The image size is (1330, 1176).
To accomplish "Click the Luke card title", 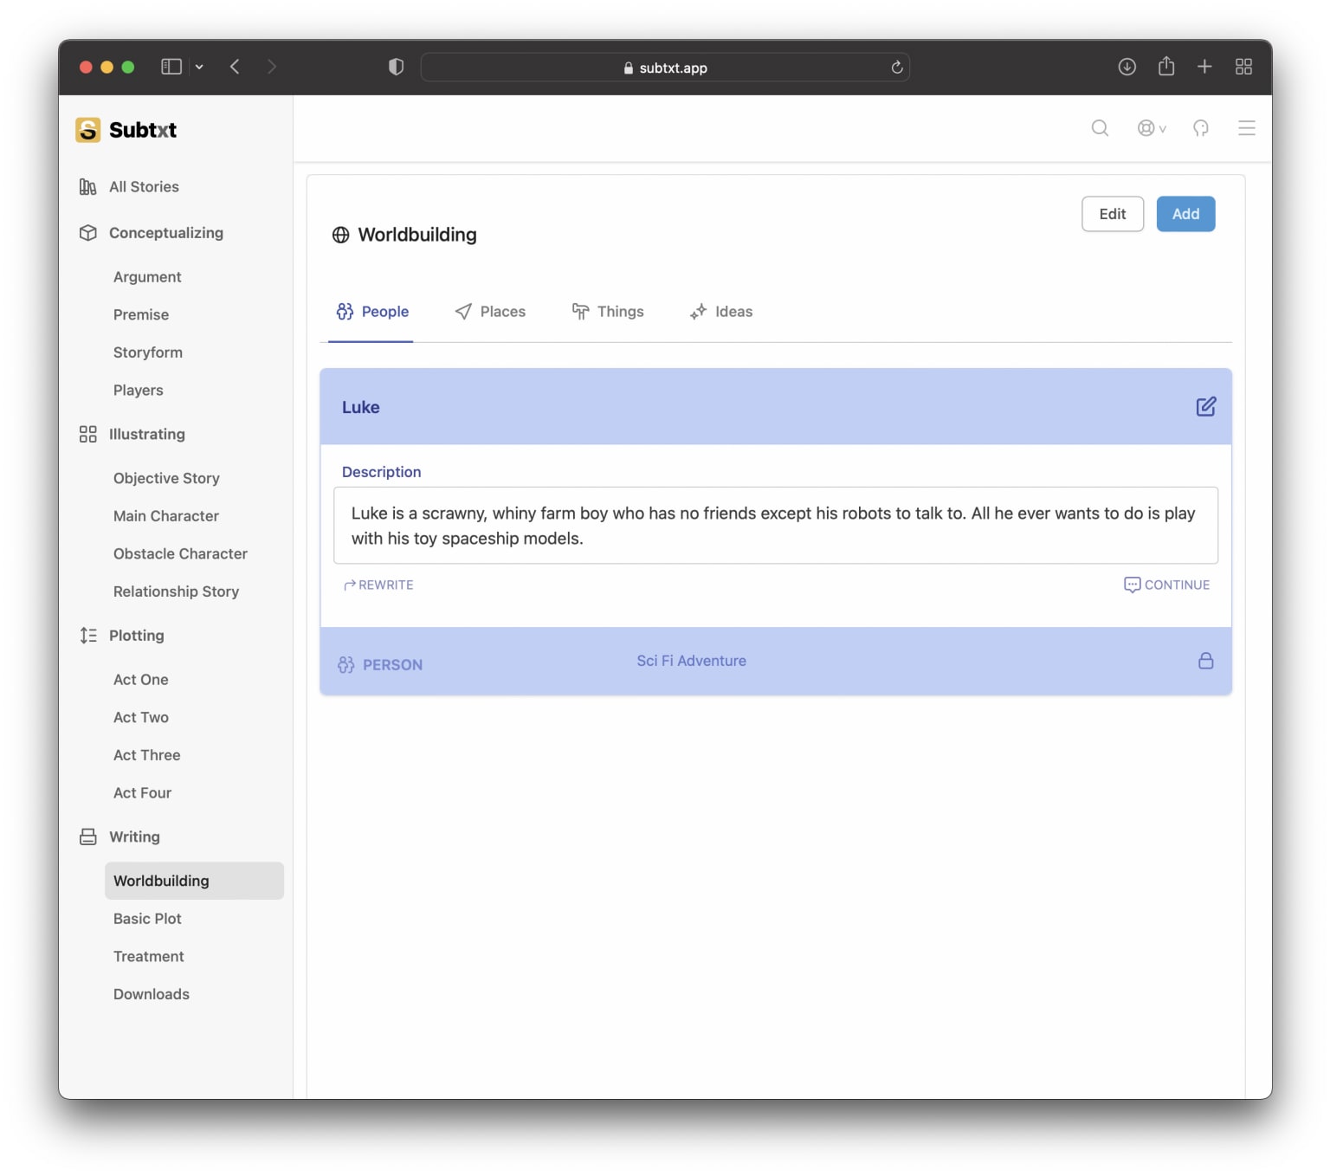I will click(361, 407).
